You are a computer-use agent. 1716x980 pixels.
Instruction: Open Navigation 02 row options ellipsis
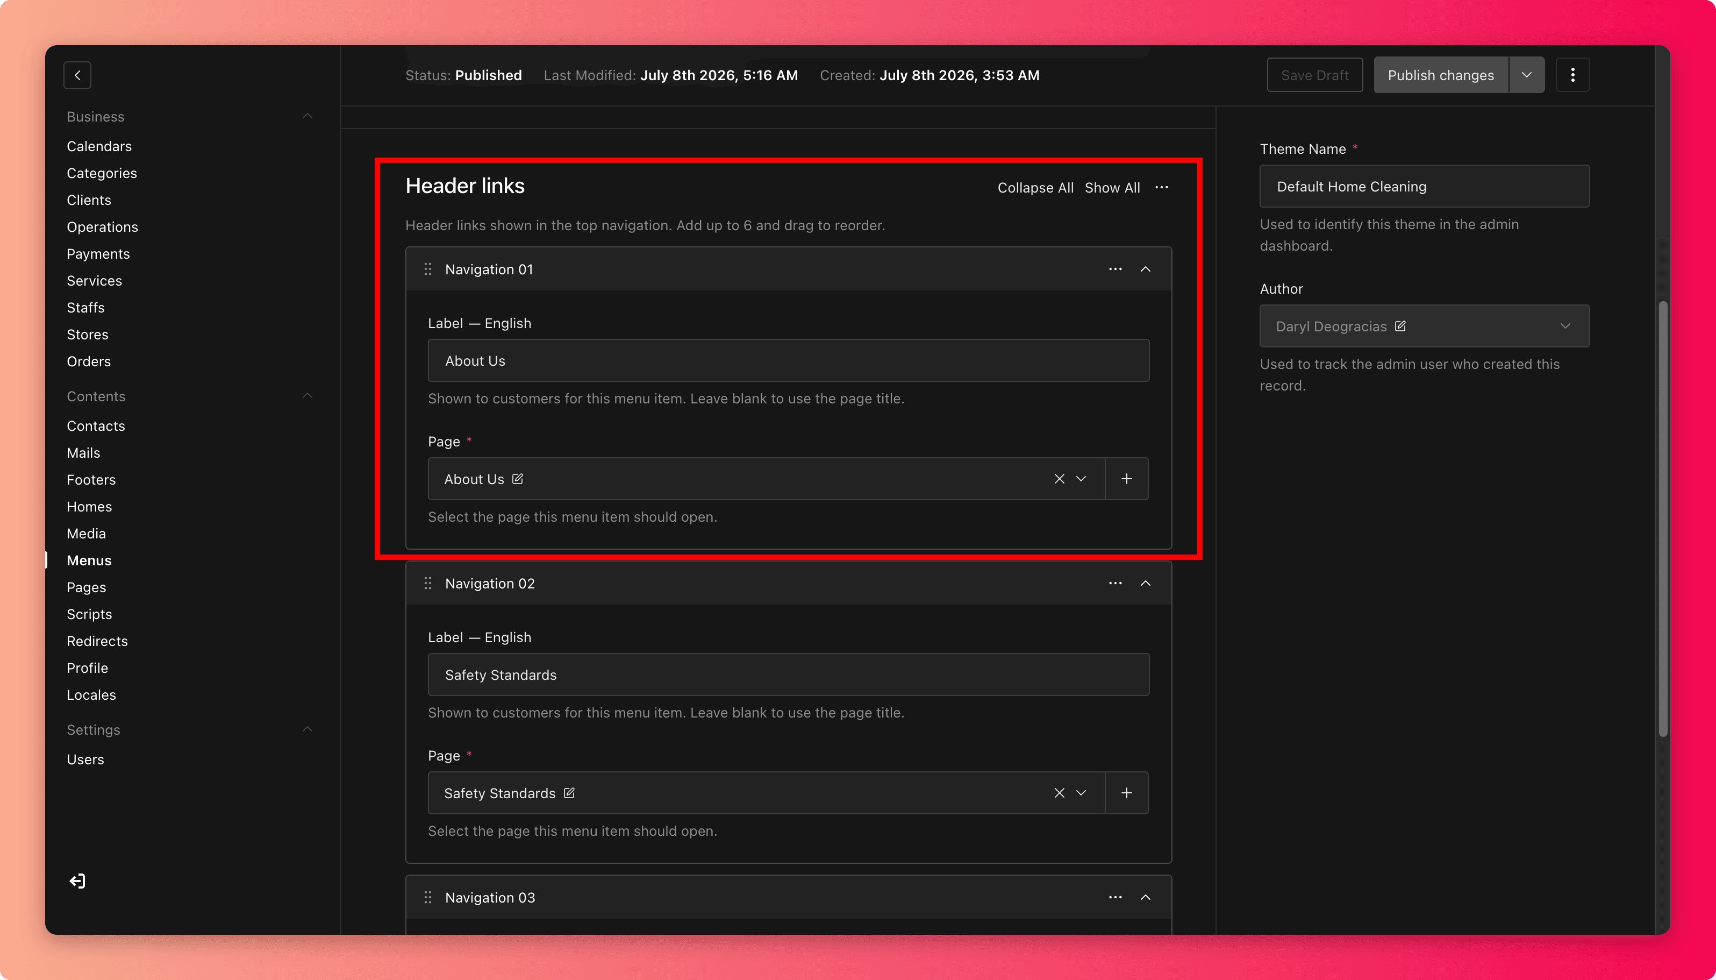click(1116, 584)
